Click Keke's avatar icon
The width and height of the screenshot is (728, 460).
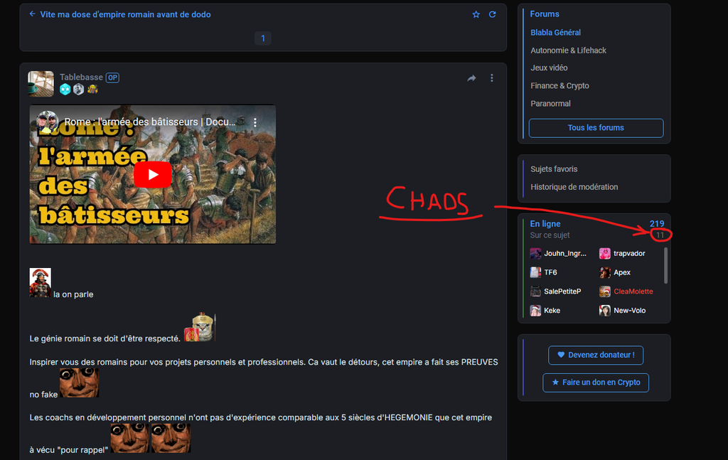535,311
